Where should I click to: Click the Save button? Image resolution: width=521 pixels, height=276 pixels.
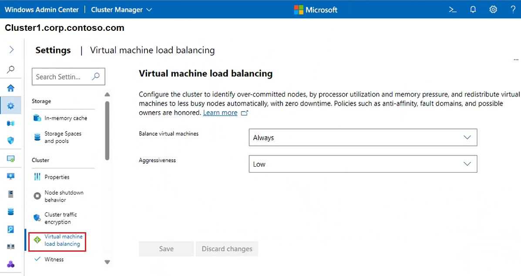click(166, 249)
